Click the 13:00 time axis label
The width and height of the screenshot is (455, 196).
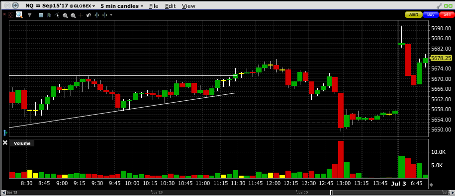tap(343, 184)
